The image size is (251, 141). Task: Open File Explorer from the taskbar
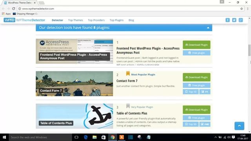[x=95, y=137]
